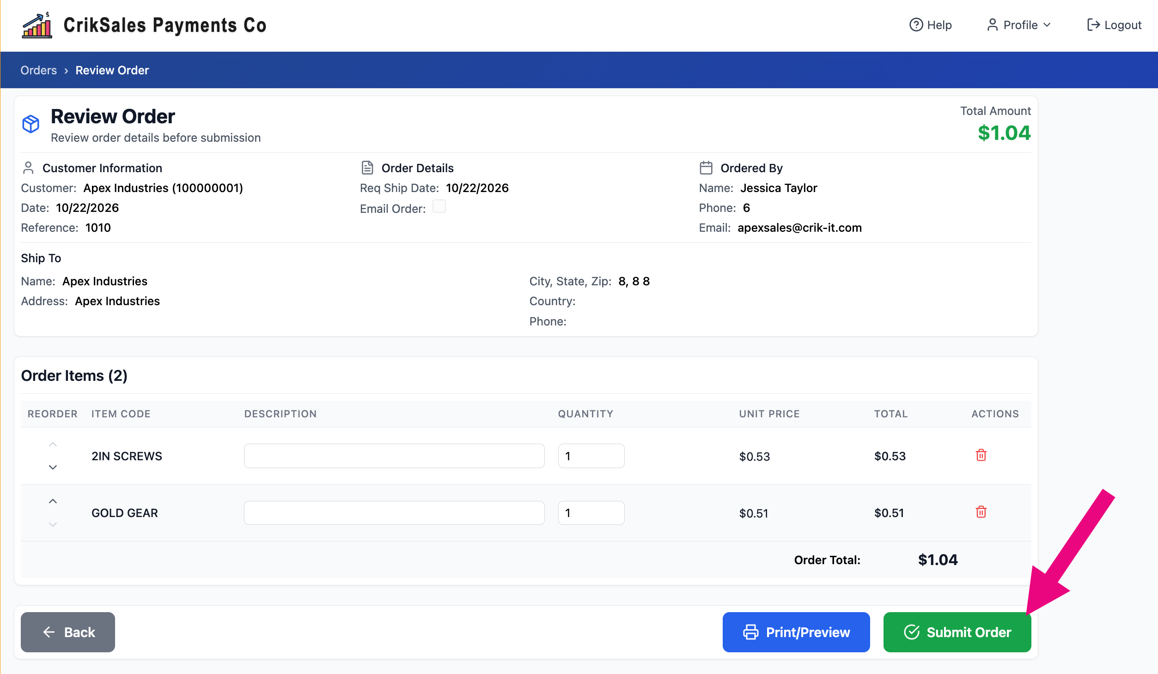
Task: Click the Review Order breadcrumb
Action: tap(112, 70)
